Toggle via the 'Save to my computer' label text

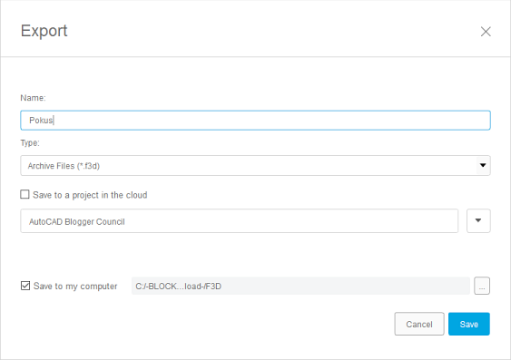75,287
